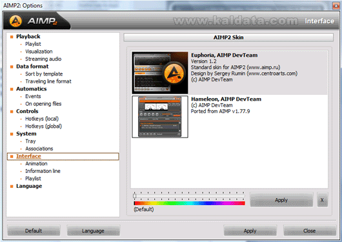
Task: Select the Events settings
Action: pos(33,96)
